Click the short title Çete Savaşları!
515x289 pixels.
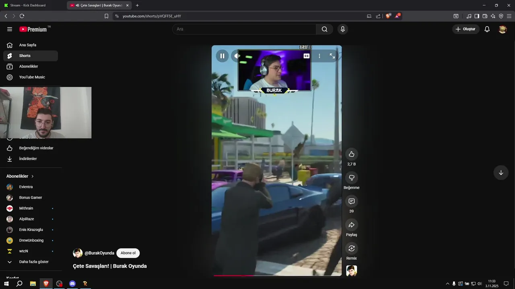[109, 266]
